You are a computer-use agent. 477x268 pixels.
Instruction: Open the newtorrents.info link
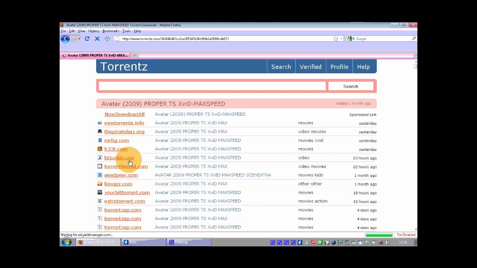click(x=124, y=123)
